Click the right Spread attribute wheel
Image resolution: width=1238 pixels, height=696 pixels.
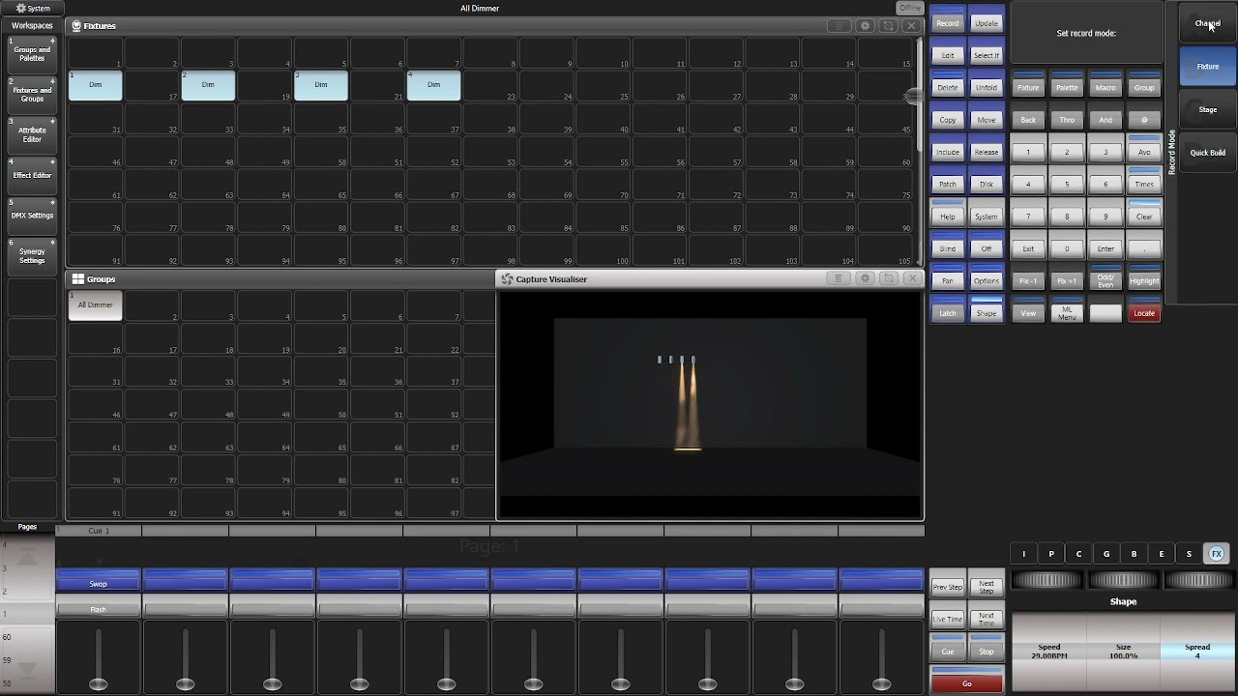tap(1198, 580)
